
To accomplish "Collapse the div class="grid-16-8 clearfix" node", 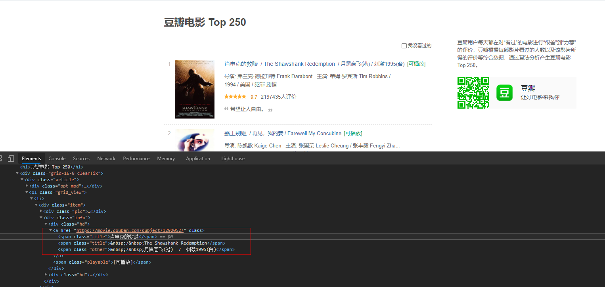I will pyautogui.click(x=17, y=173).
